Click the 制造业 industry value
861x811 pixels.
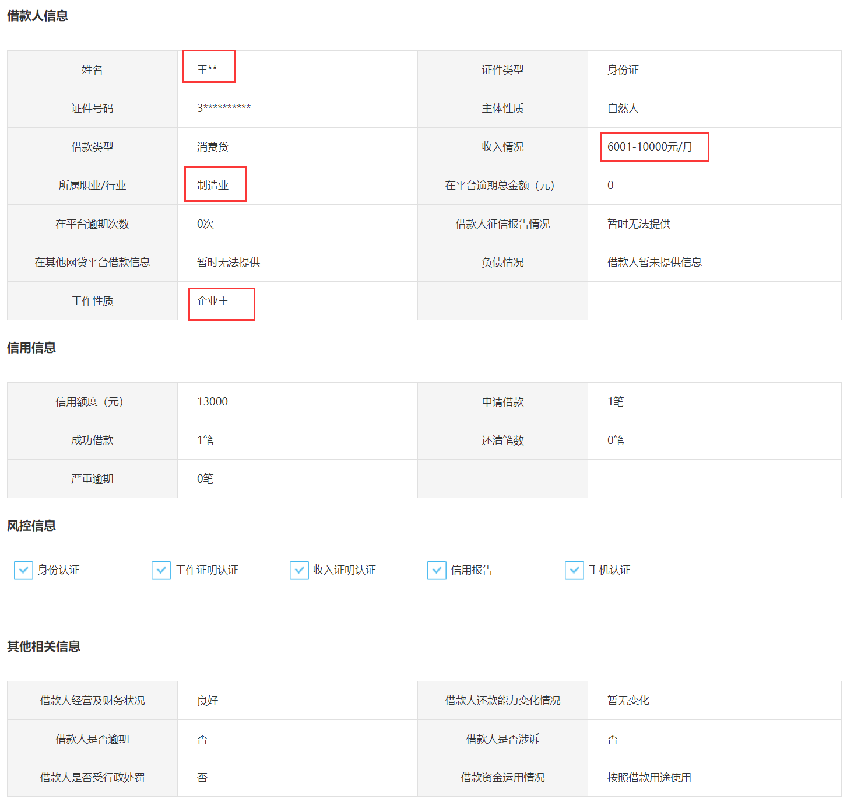pyautogui.click(x=213, y=186)
